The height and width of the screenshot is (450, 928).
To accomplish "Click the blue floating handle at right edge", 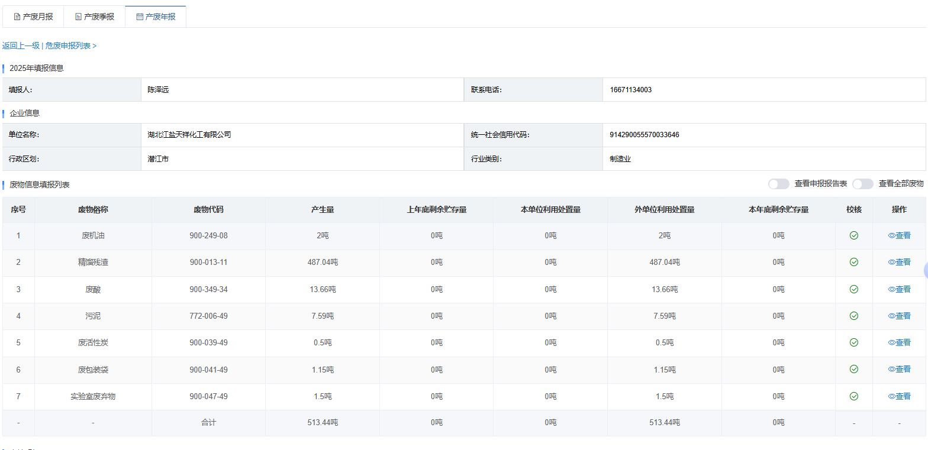I will tap(926, 270).
